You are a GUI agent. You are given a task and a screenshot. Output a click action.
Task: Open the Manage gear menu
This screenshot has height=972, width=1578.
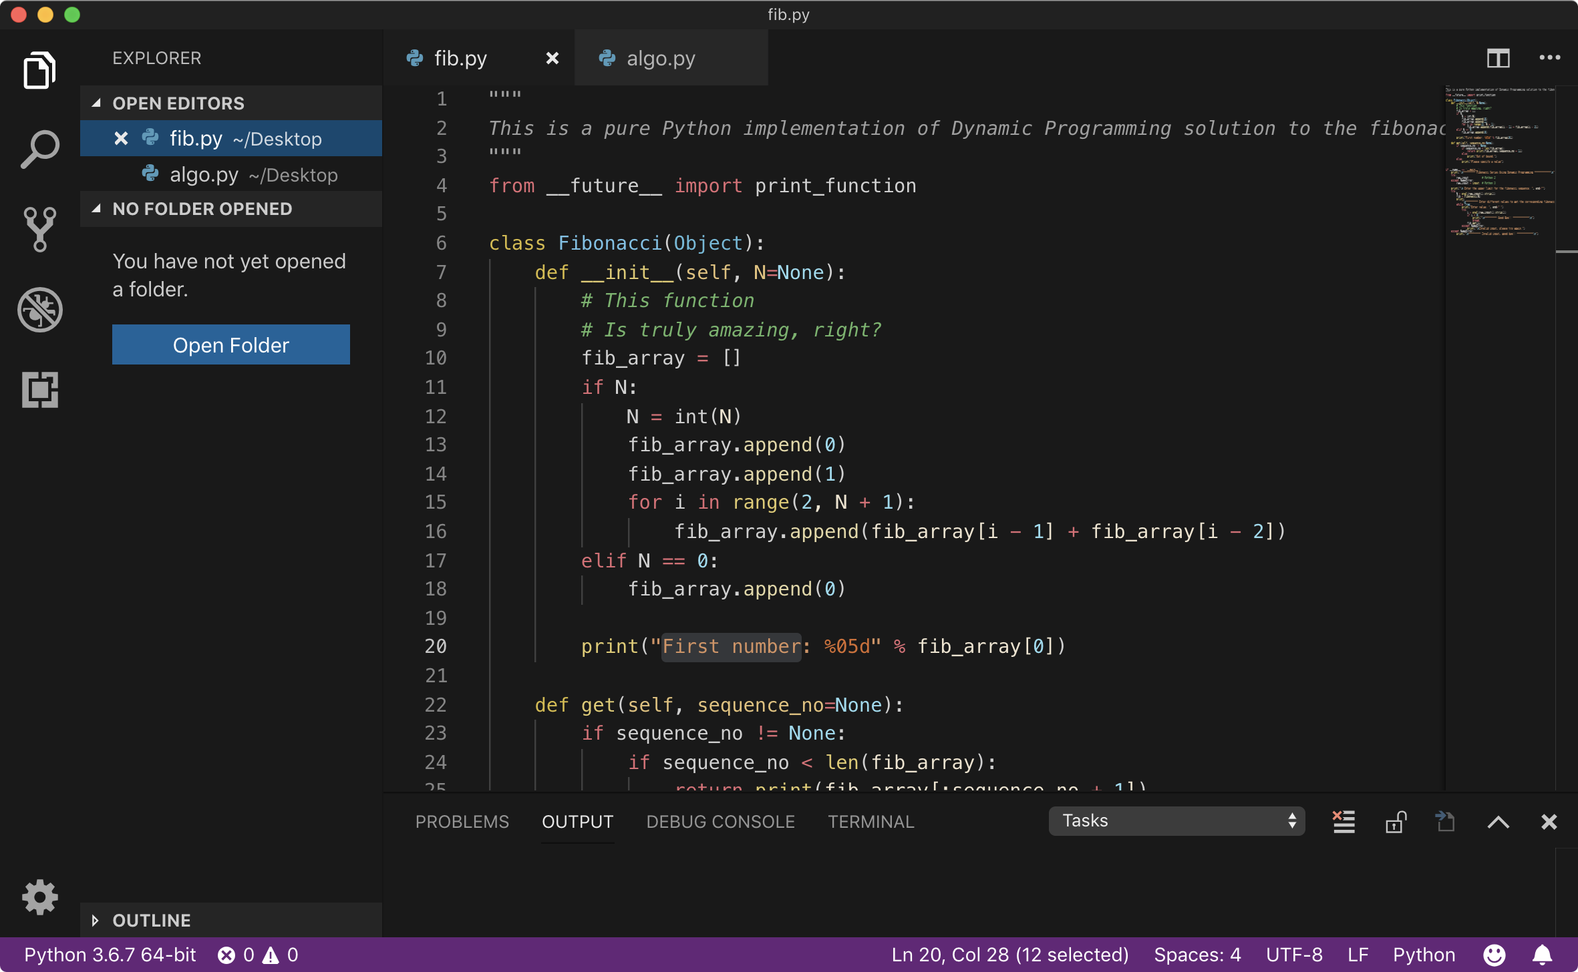click(39, 897)
